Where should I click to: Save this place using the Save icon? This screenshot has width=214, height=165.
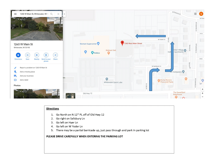tap(28, 55)
